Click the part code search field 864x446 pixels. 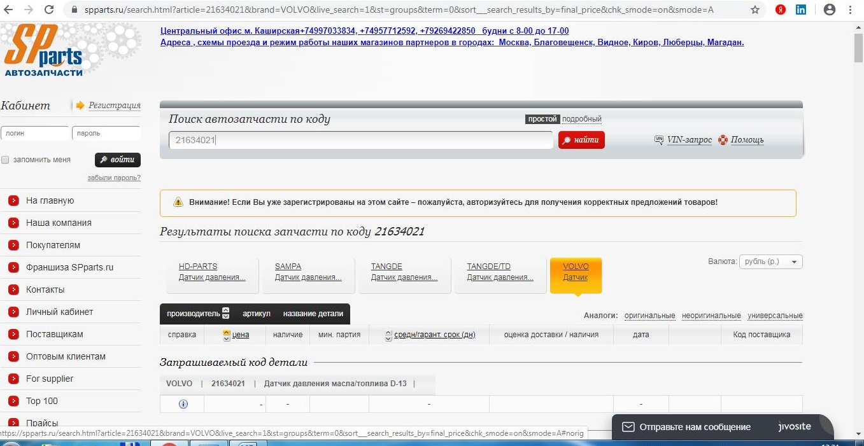pos(361,140)
